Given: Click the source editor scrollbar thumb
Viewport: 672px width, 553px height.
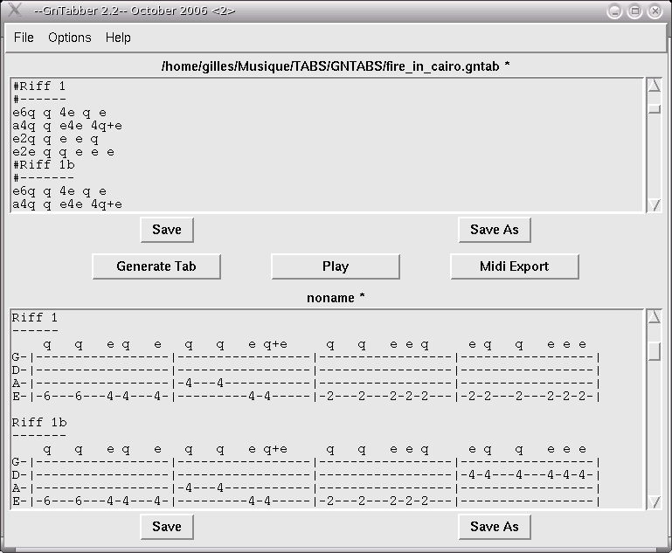Looking at the screenshot, I should (x=654, y=109).
